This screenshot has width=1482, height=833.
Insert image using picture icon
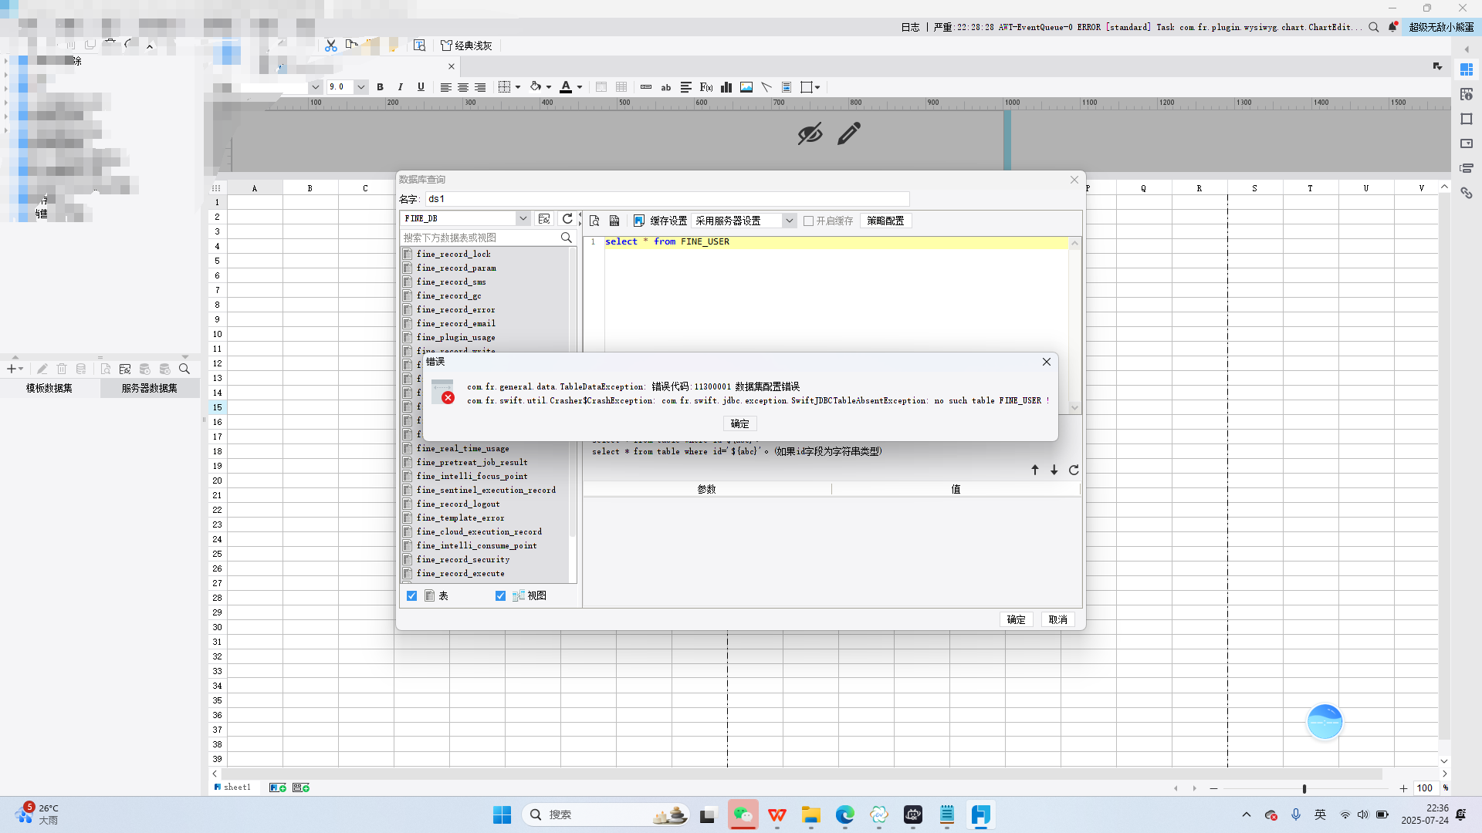(746, 87)
